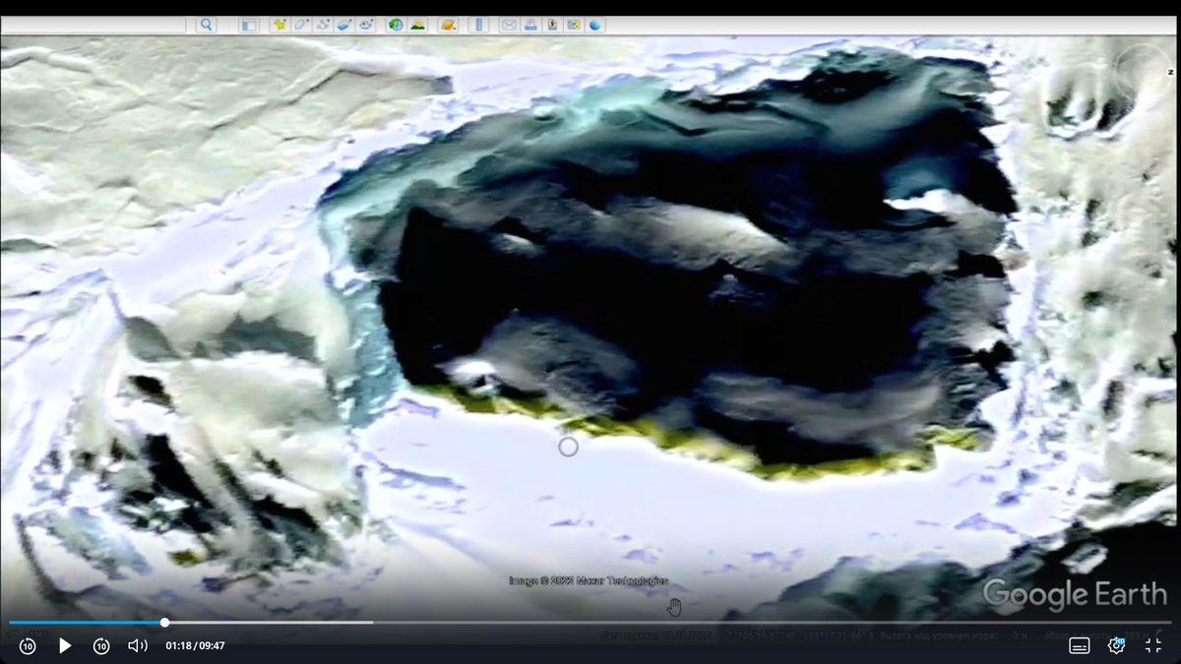
Task: Save the current image to disk
Action: click(x=553, y=25)
